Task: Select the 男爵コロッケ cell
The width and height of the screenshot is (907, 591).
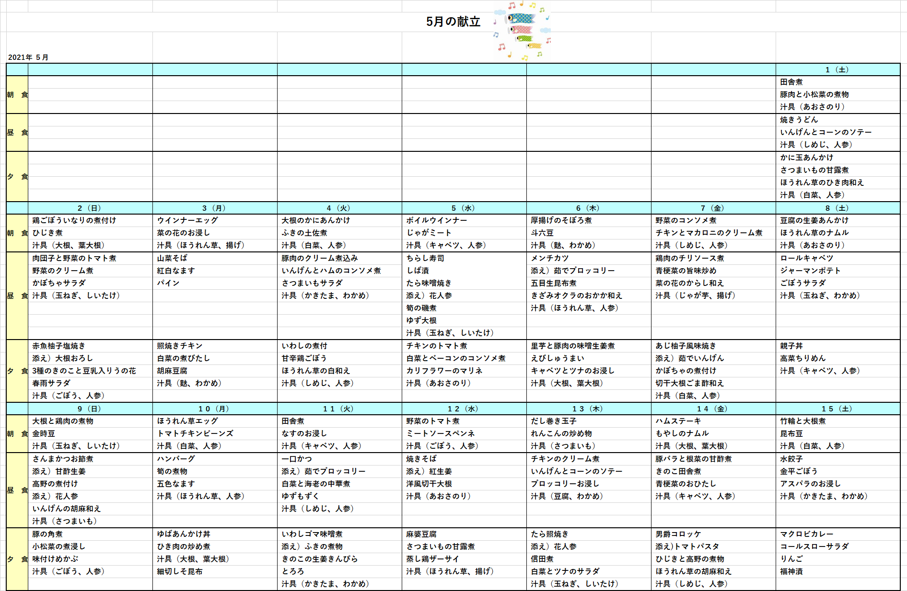Action: [678, 534]
